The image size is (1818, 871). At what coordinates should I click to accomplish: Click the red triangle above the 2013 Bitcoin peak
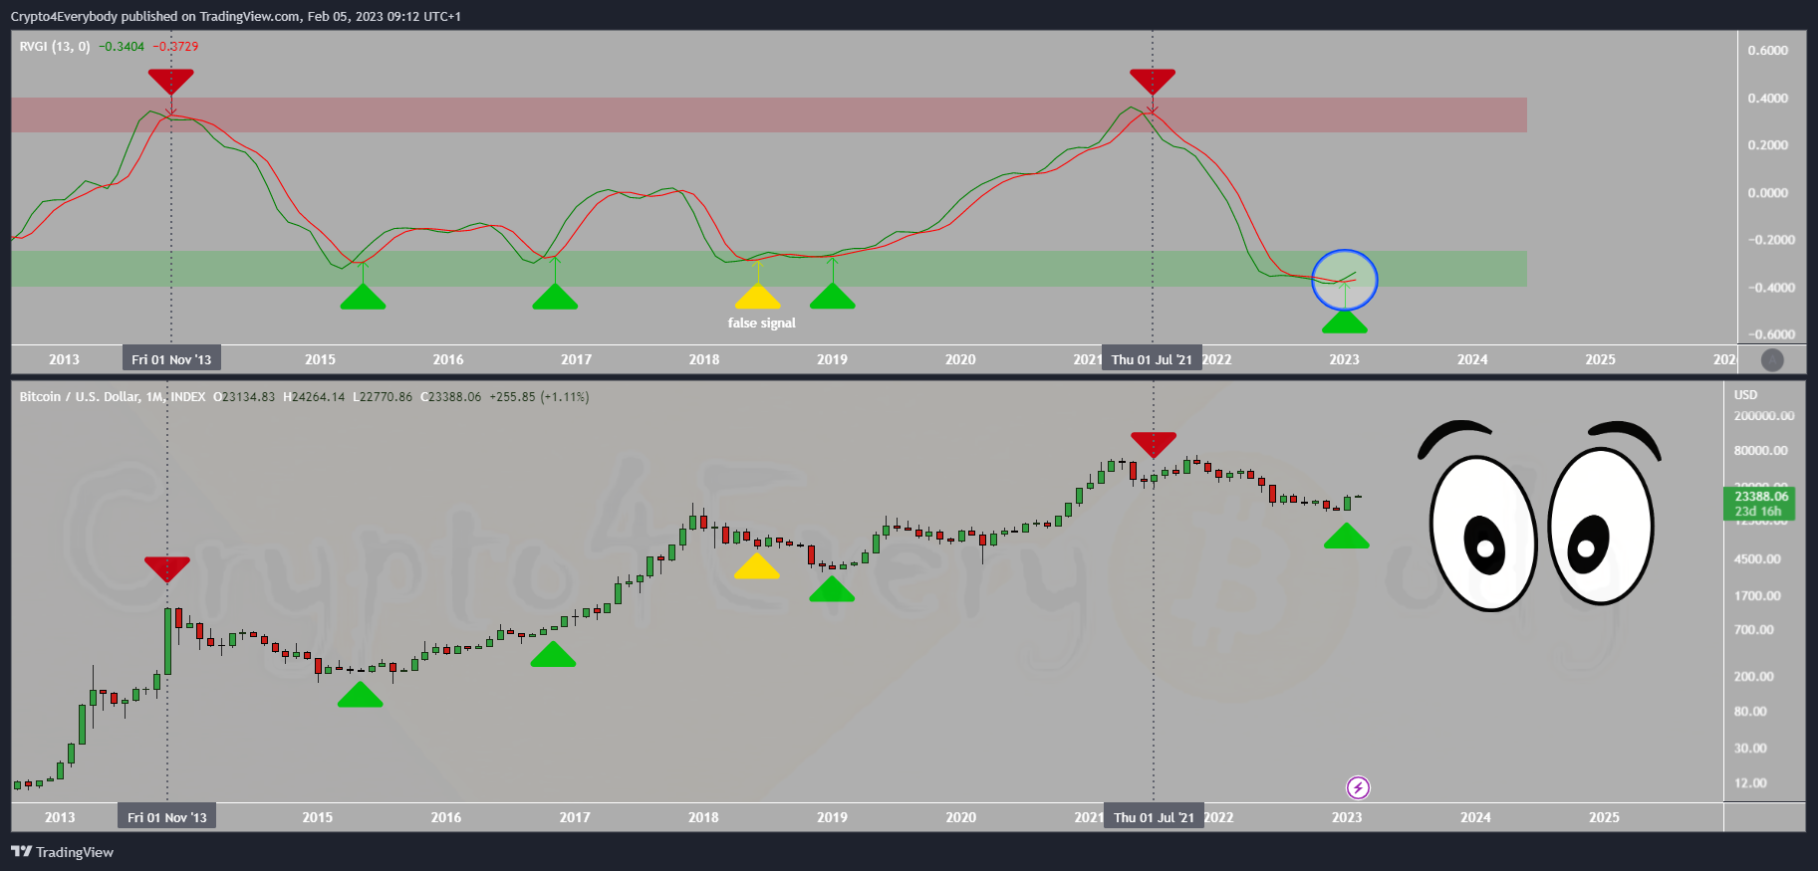tap(167, 569)
